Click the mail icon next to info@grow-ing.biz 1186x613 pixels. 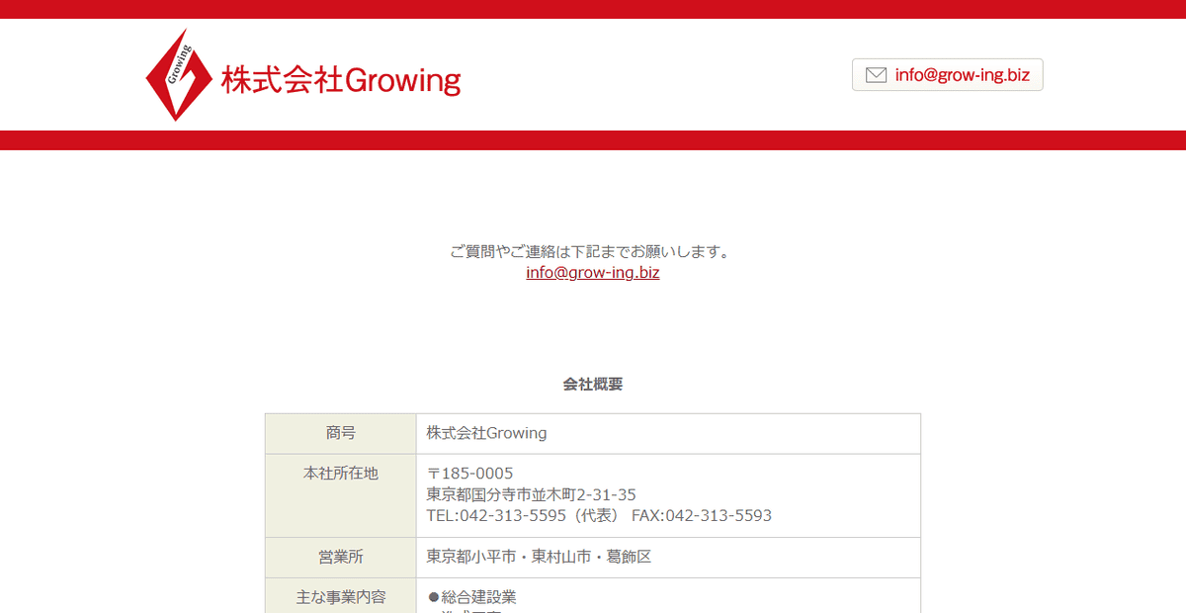coord(874,74)
